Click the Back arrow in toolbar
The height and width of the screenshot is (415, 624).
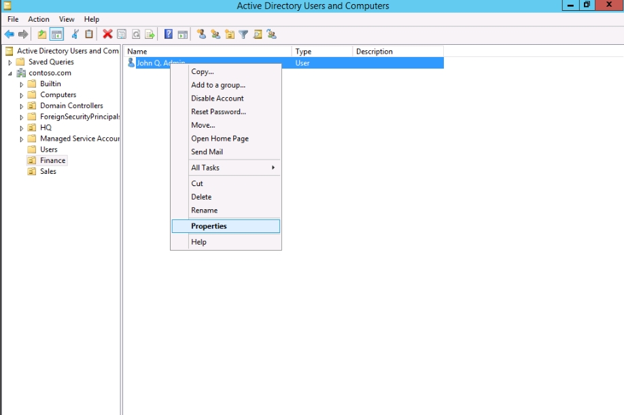(x=10, y=34)
